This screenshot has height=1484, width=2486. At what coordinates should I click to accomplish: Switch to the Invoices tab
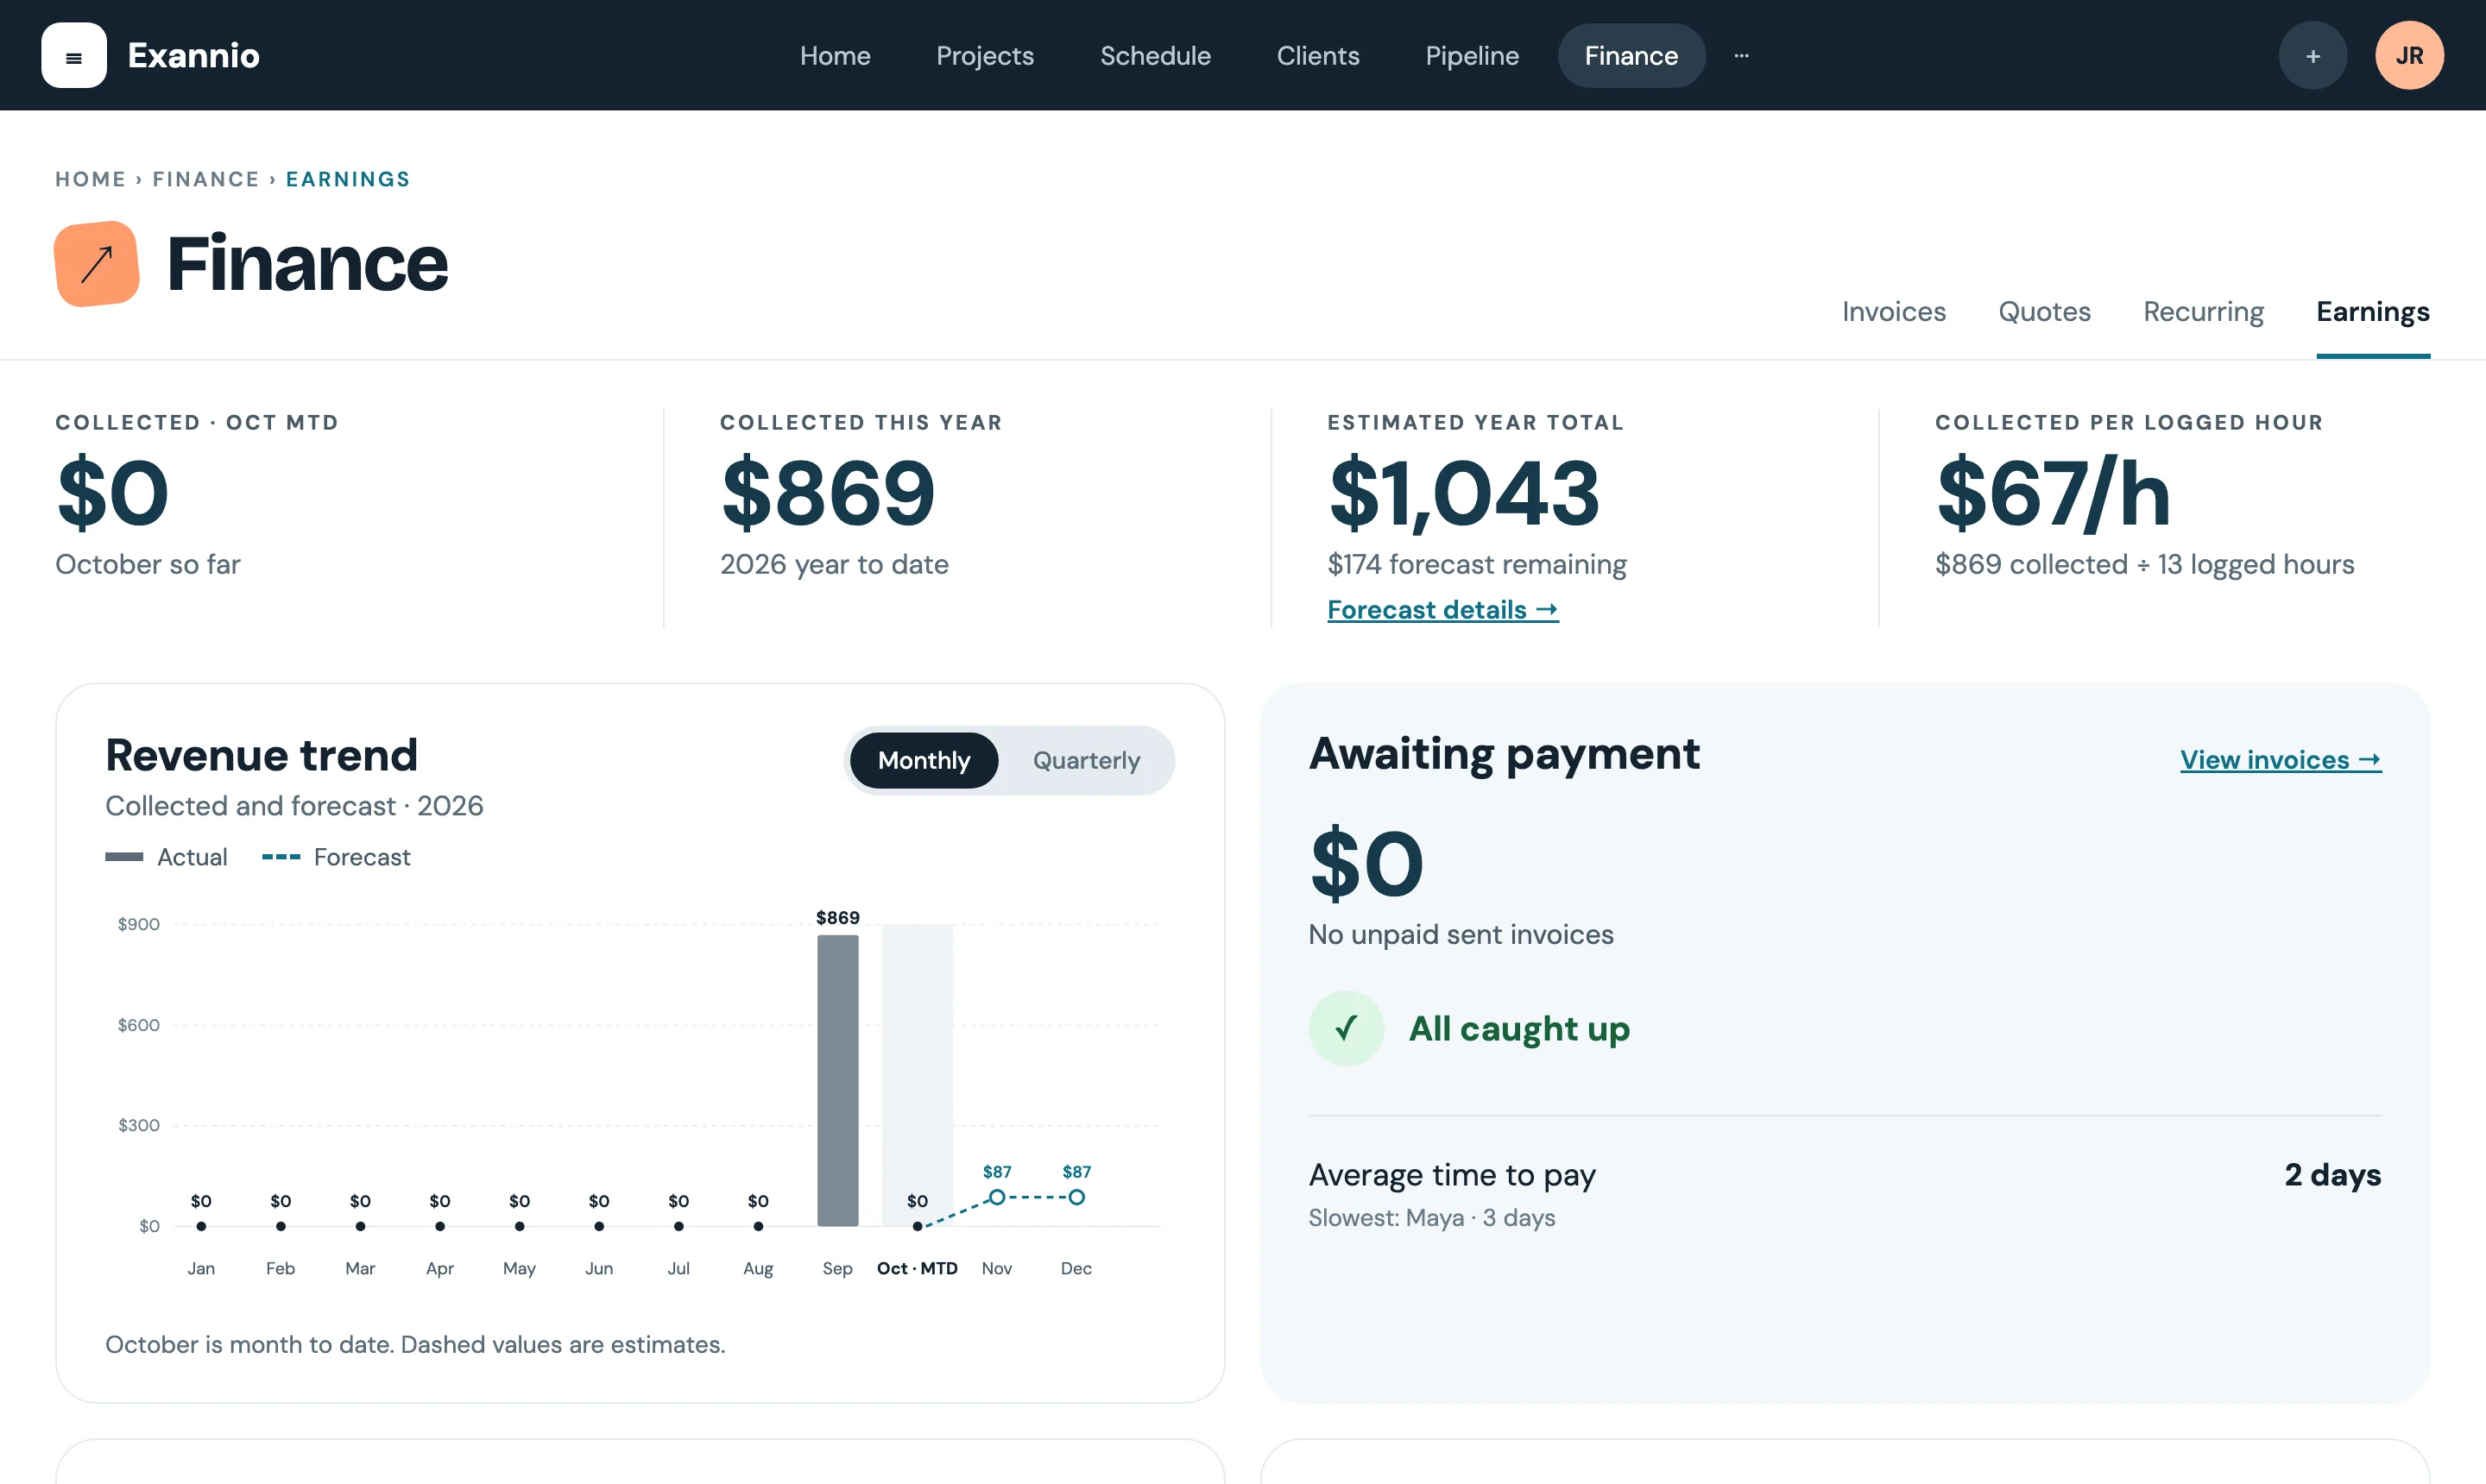[x=1894, y=312]
